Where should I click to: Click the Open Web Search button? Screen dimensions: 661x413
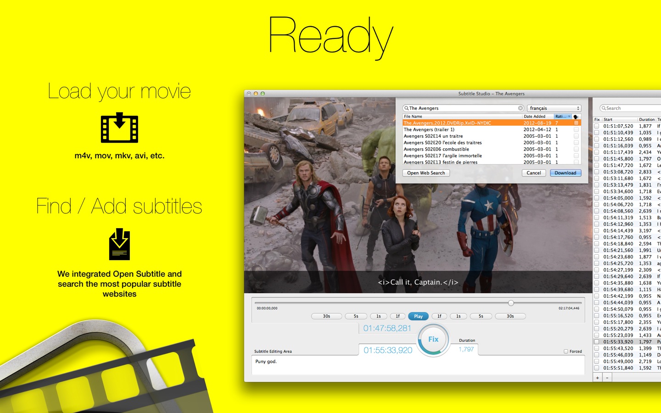click(426, 173)
